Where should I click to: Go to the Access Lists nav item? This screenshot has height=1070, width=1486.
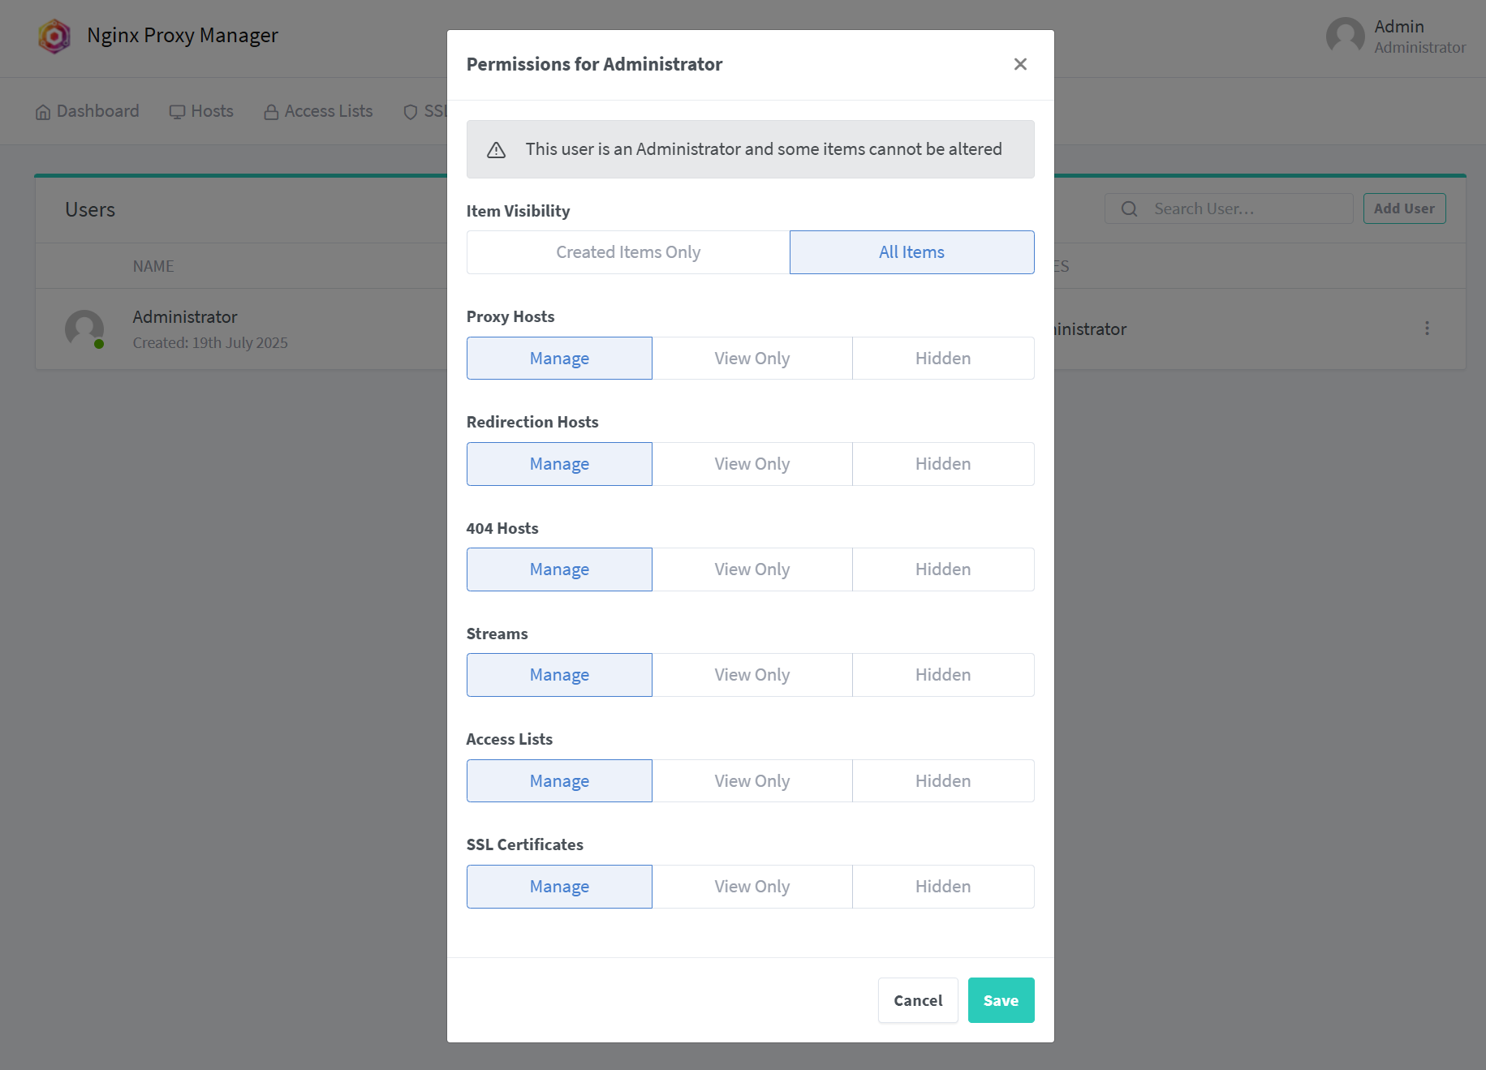(318, 111)
